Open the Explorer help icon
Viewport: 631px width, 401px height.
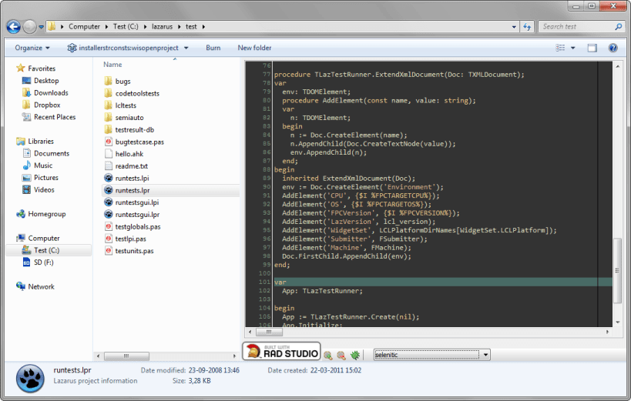613,48
